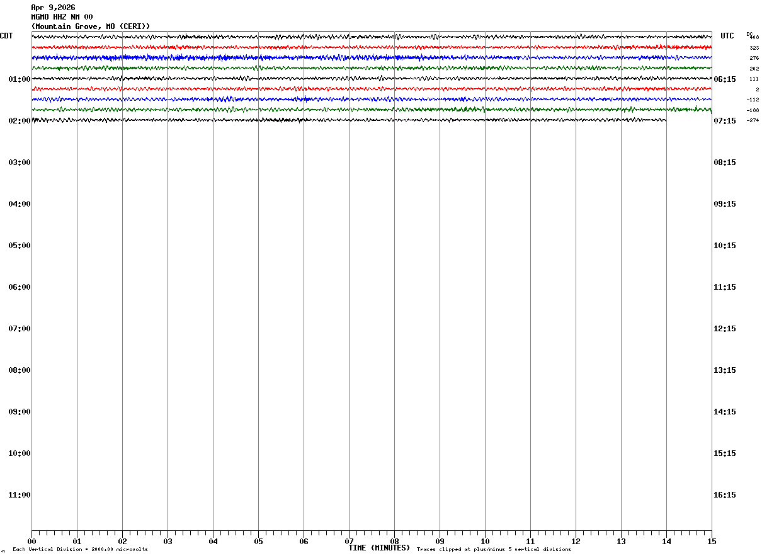Click the '14' minute axis label

666,542
